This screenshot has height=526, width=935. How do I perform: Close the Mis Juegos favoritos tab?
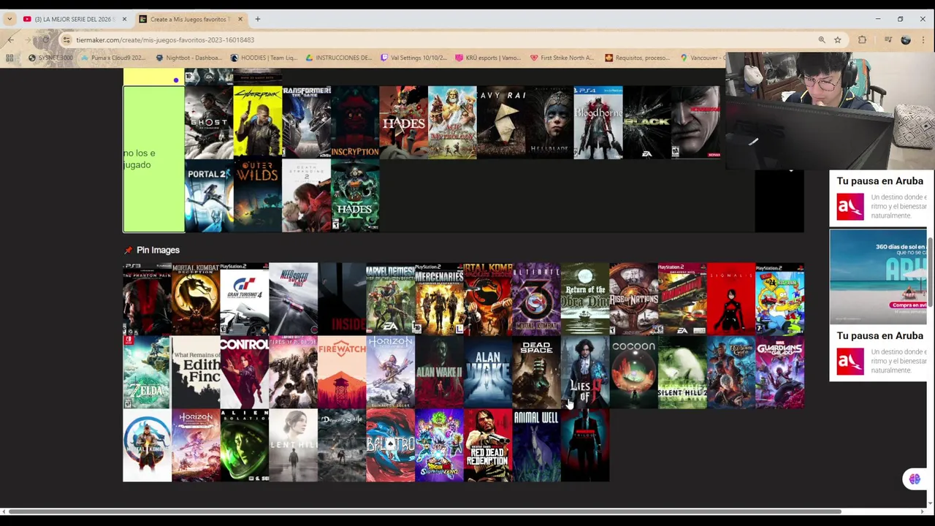pos(240,19)
